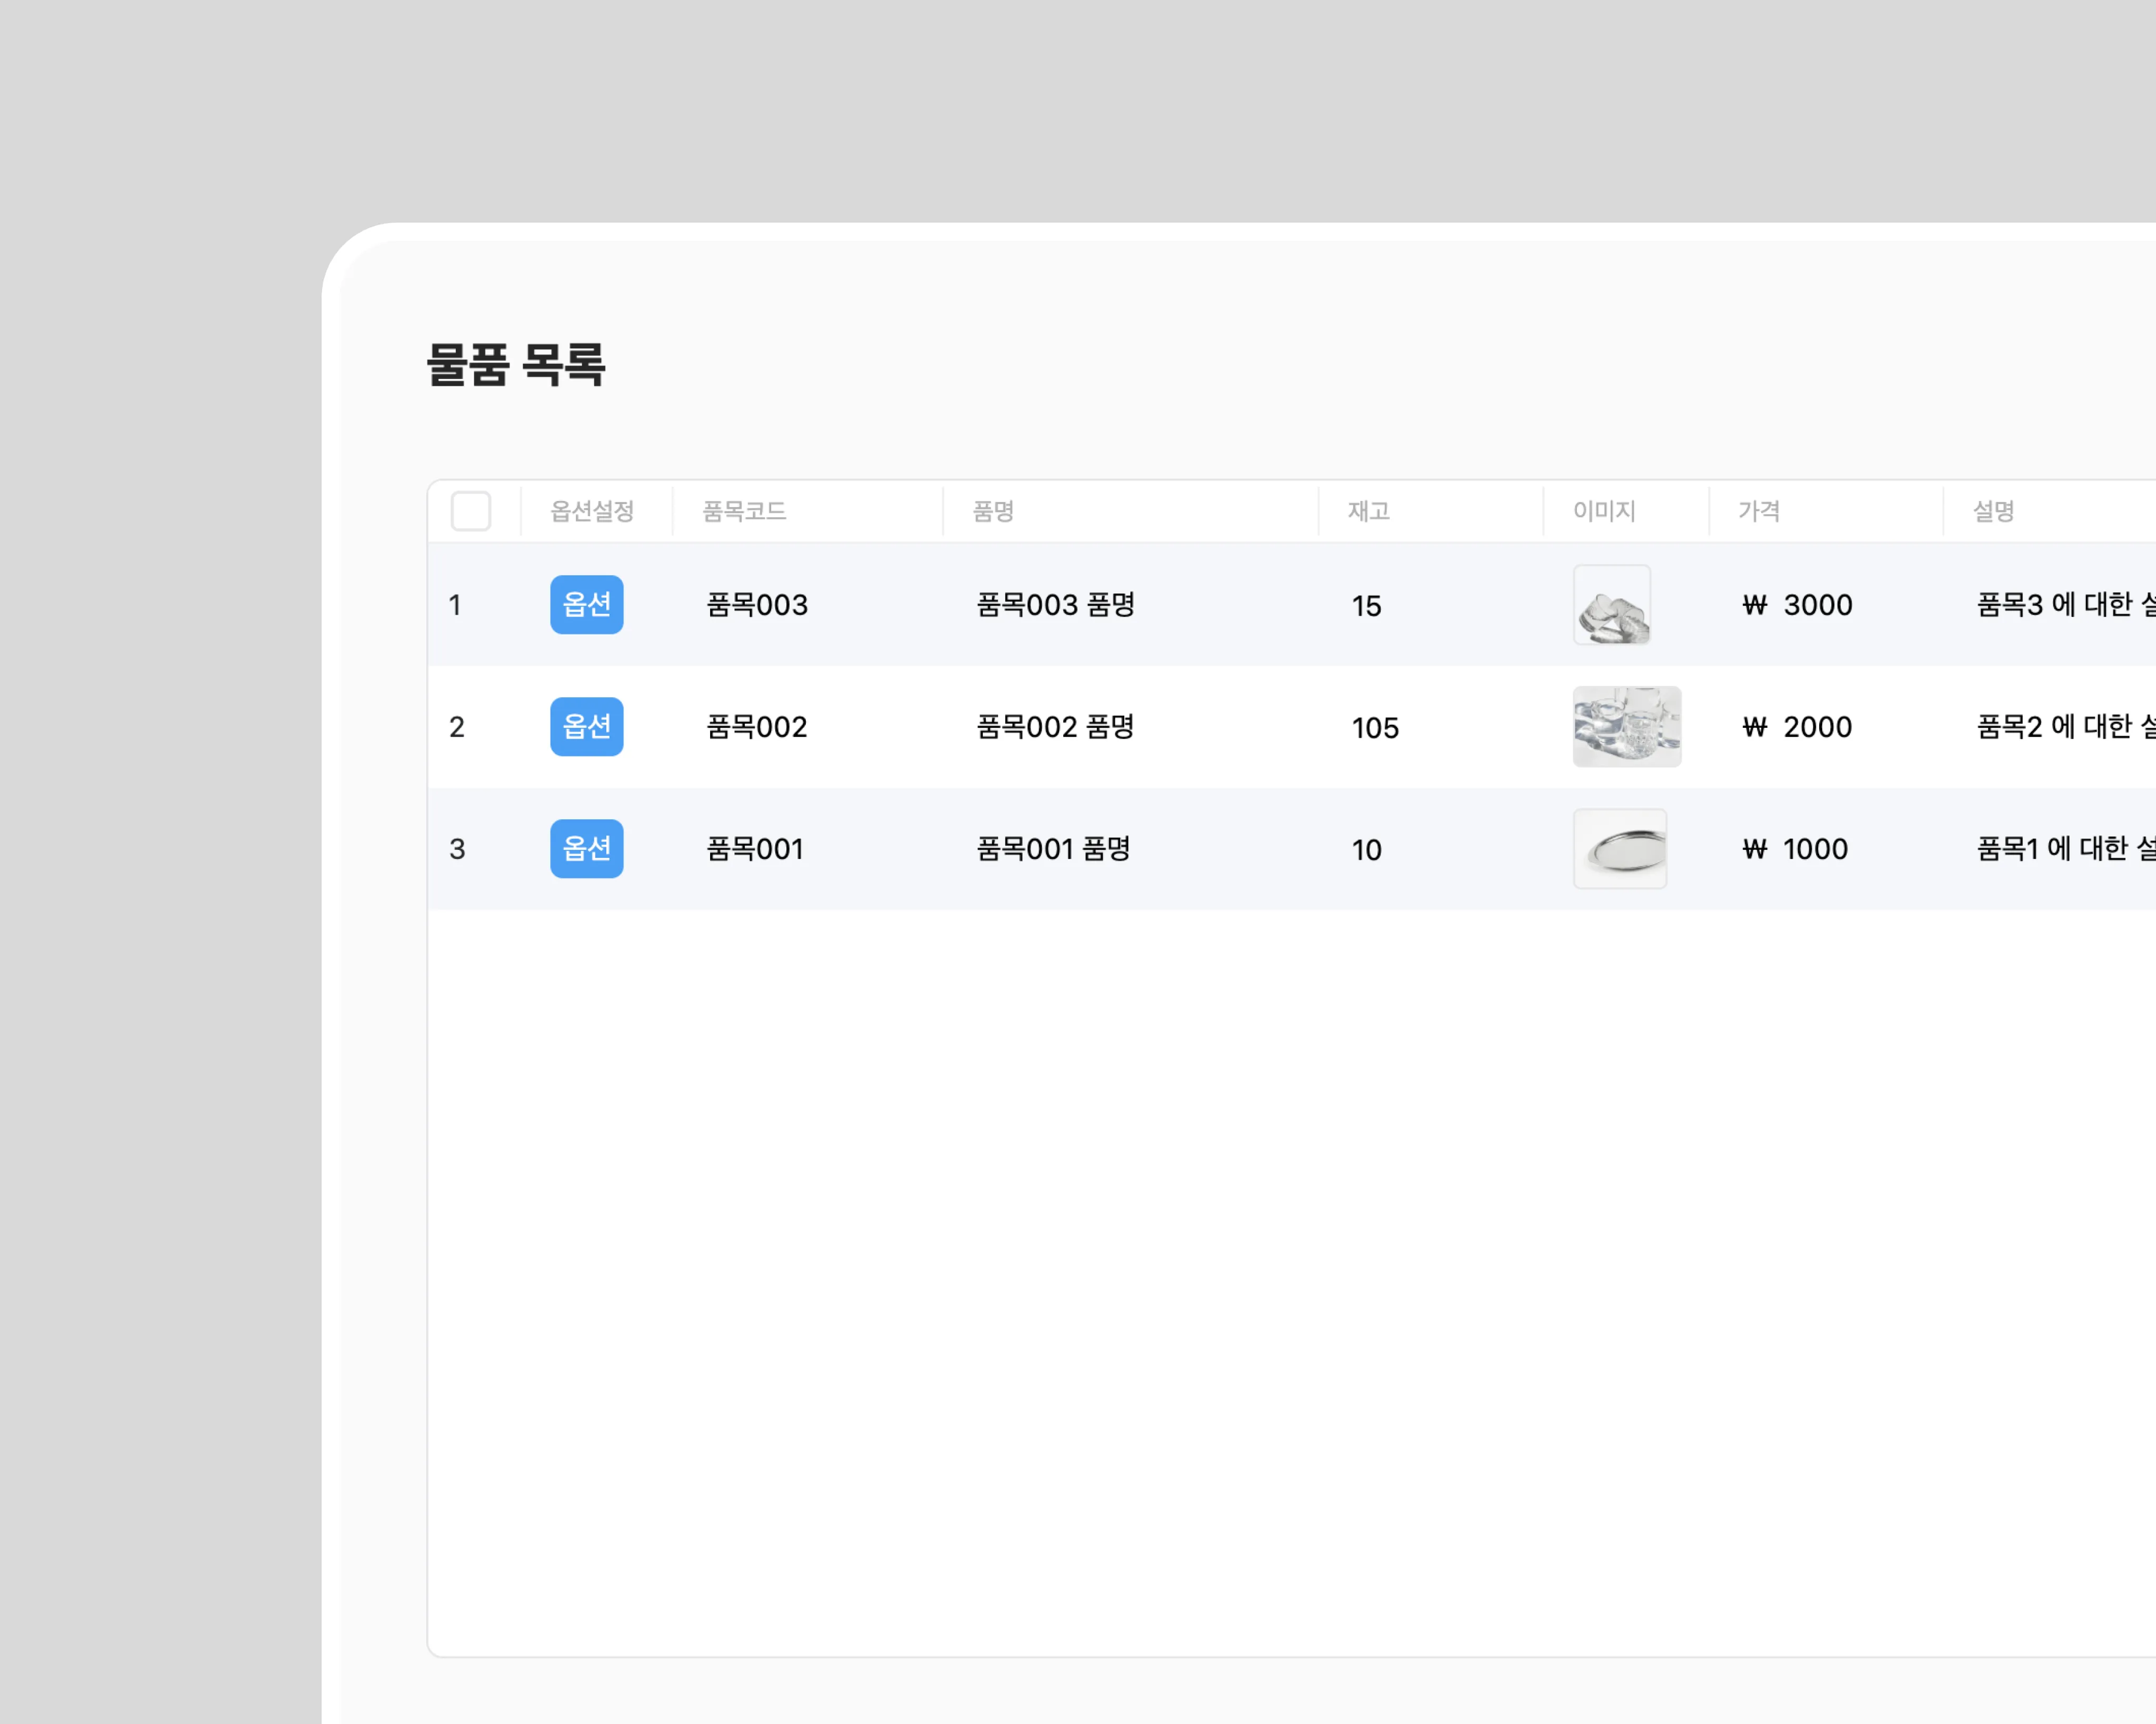Check the select-all checkbox in table header

pyautogui.click(x=470, y=511)
